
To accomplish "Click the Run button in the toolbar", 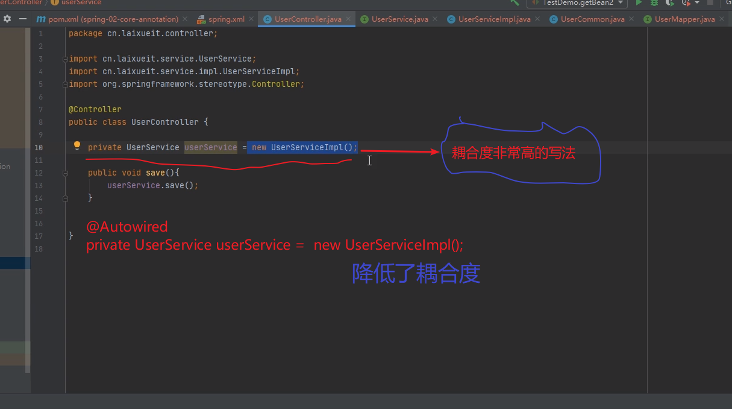I will point(640,3).
